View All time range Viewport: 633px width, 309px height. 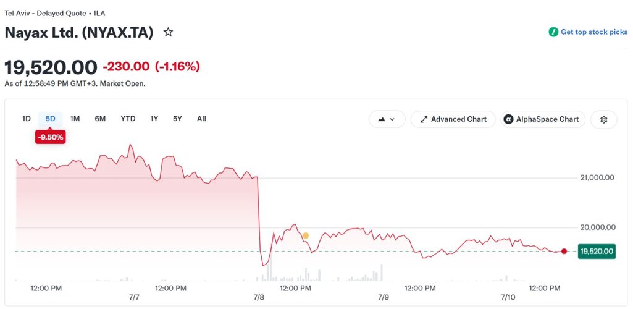[201, 119]
